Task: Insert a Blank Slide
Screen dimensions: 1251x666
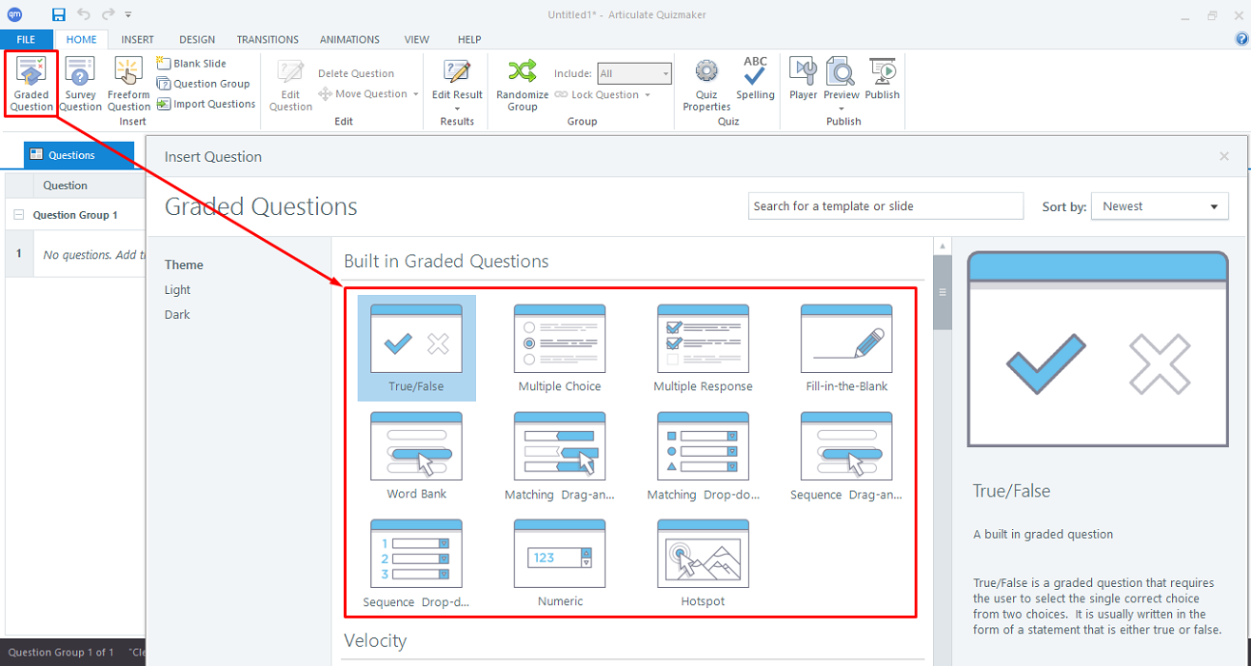Action: [192, 64]
